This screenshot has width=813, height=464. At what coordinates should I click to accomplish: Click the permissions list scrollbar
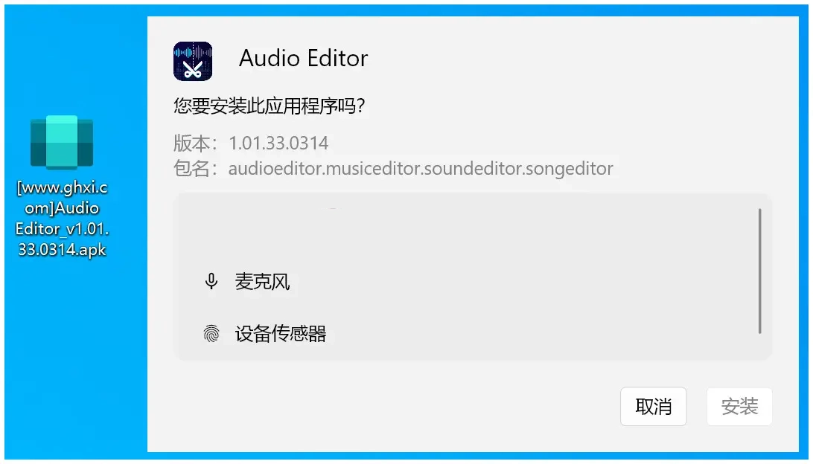pos(759,271)
